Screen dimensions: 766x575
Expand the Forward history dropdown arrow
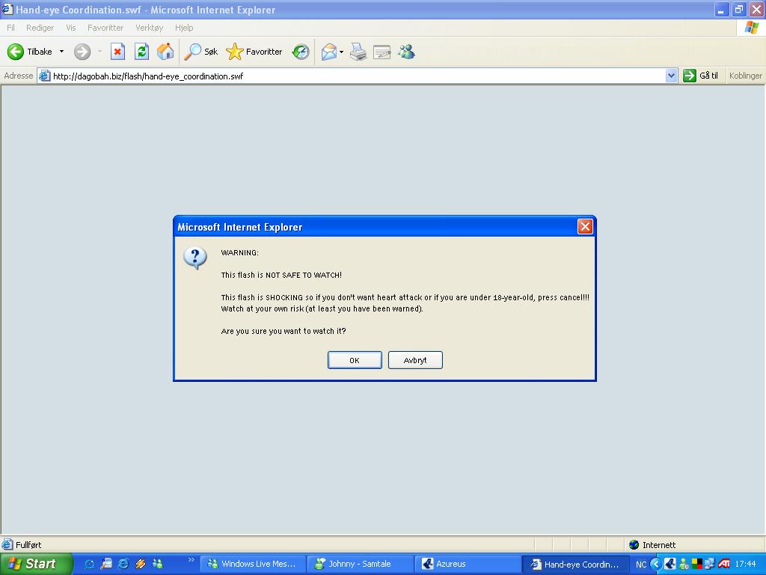click(x=99, y=52)
